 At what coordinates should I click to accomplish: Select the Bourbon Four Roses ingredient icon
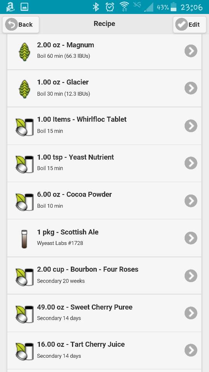25,277
